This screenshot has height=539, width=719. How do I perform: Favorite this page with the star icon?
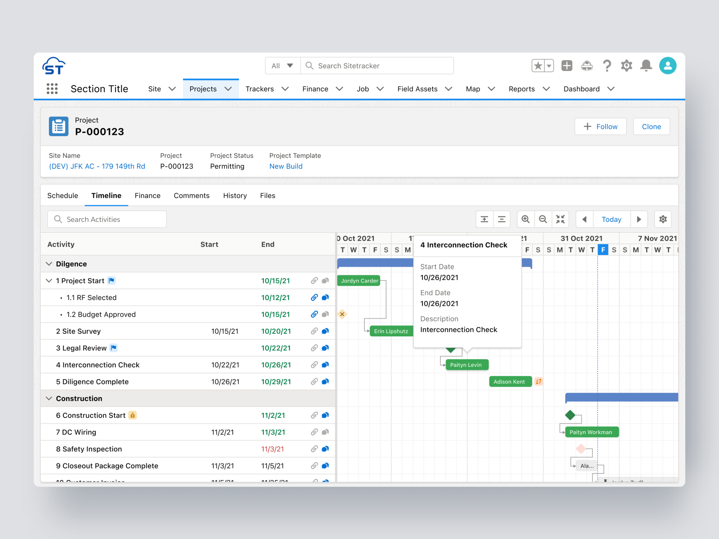pyautogui.click(x=538, y=66)
